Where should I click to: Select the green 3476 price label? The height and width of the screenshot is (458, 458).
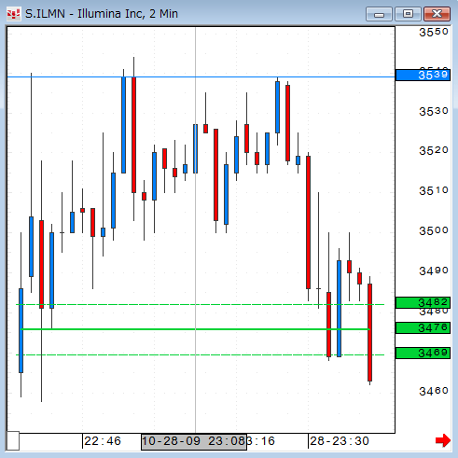[x=423, y=327]
